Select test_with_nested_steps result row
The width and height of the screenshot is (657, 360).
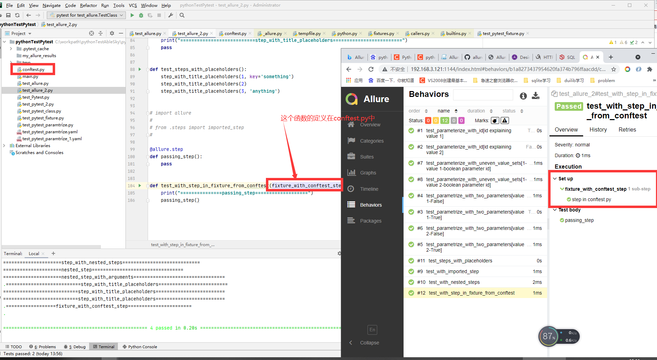[x=475, y=282]
